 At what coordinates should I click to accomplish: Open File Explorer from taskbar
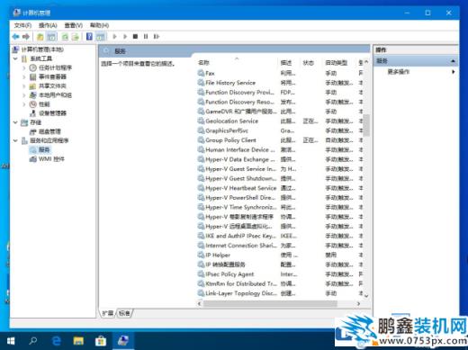coord(78,341)
